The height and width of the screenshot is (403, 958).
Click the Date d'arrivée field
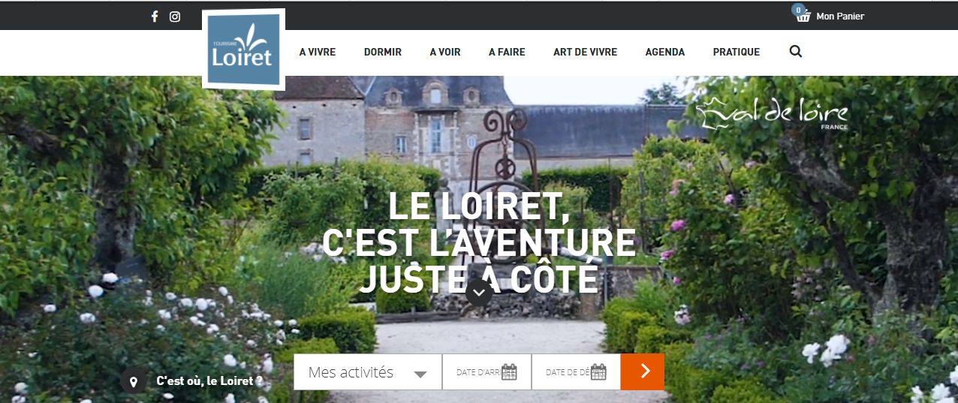tap(487, 372)
